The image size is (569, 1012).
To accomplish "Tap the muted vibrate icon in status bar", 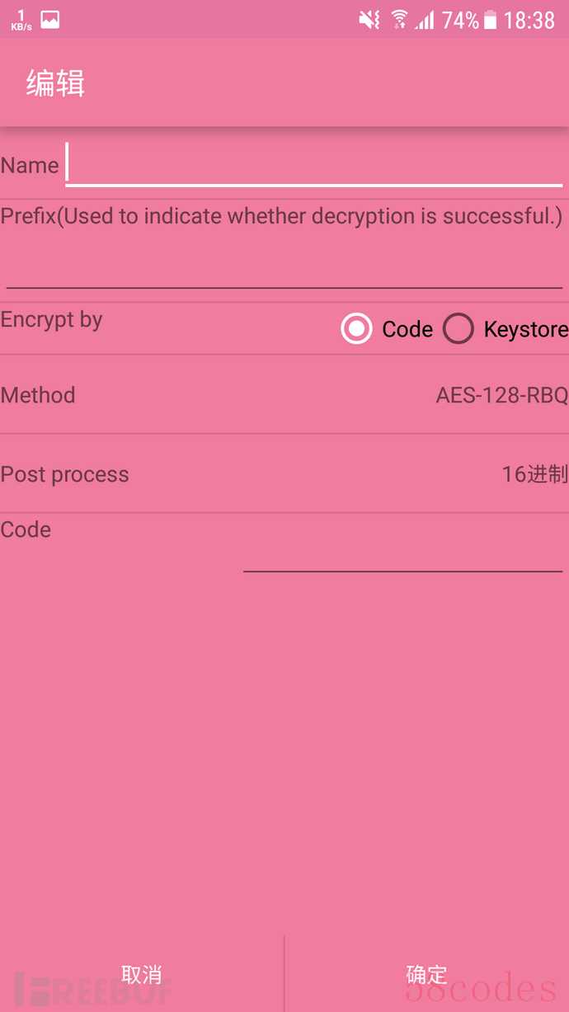I will click(x=369, y=20).
